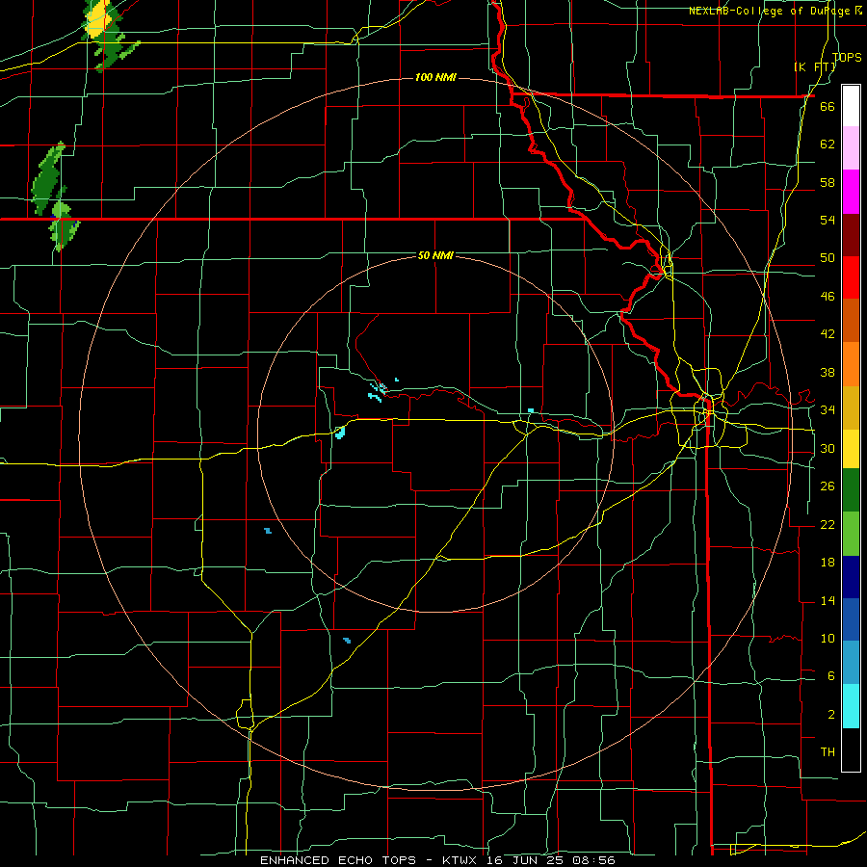The width and height of the screenshot is (867, 867).
Task: Pick the dark green legend swatch
Action: 851,490
